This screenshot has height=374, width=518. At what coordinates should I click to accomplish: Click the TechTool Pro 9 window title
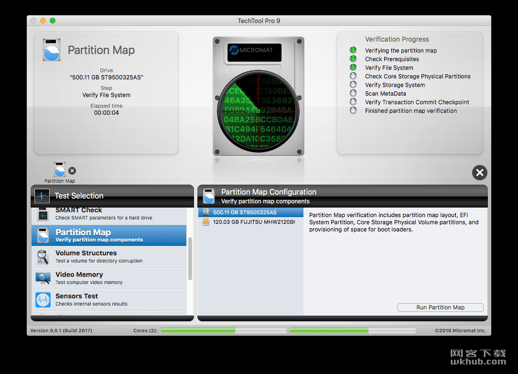259,21
